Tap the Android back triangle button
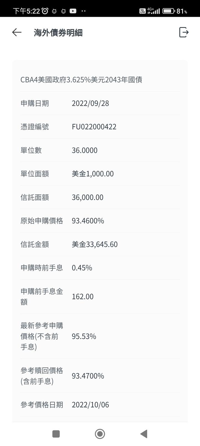This screenshot has width=200, height=446. (x=144, y=434)
